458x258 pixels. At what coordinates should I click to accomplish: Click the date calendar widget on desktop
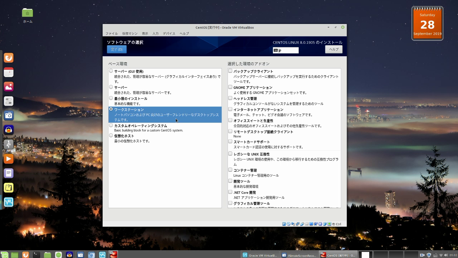[x=427, y=23]
